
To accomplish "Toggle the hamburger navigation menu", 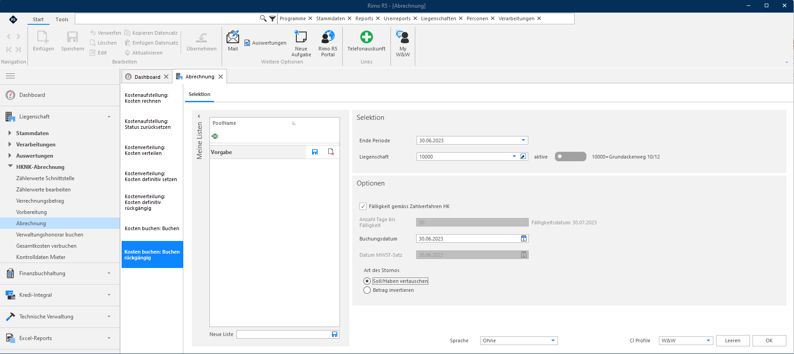I will click(10, 76).
